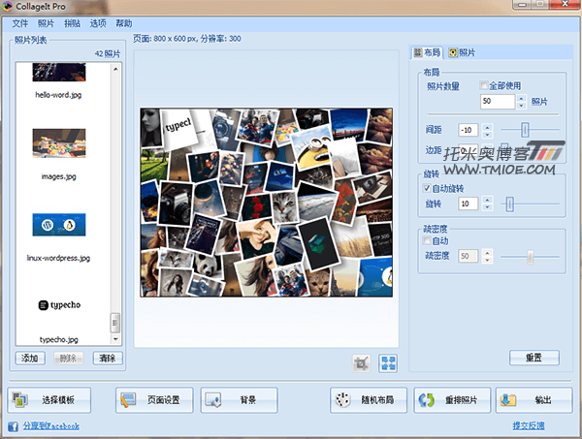Decrease photo count with down arrow
The height and width of the screenshot is (439, 582).
pyautogui.click(x=522, y=106)
